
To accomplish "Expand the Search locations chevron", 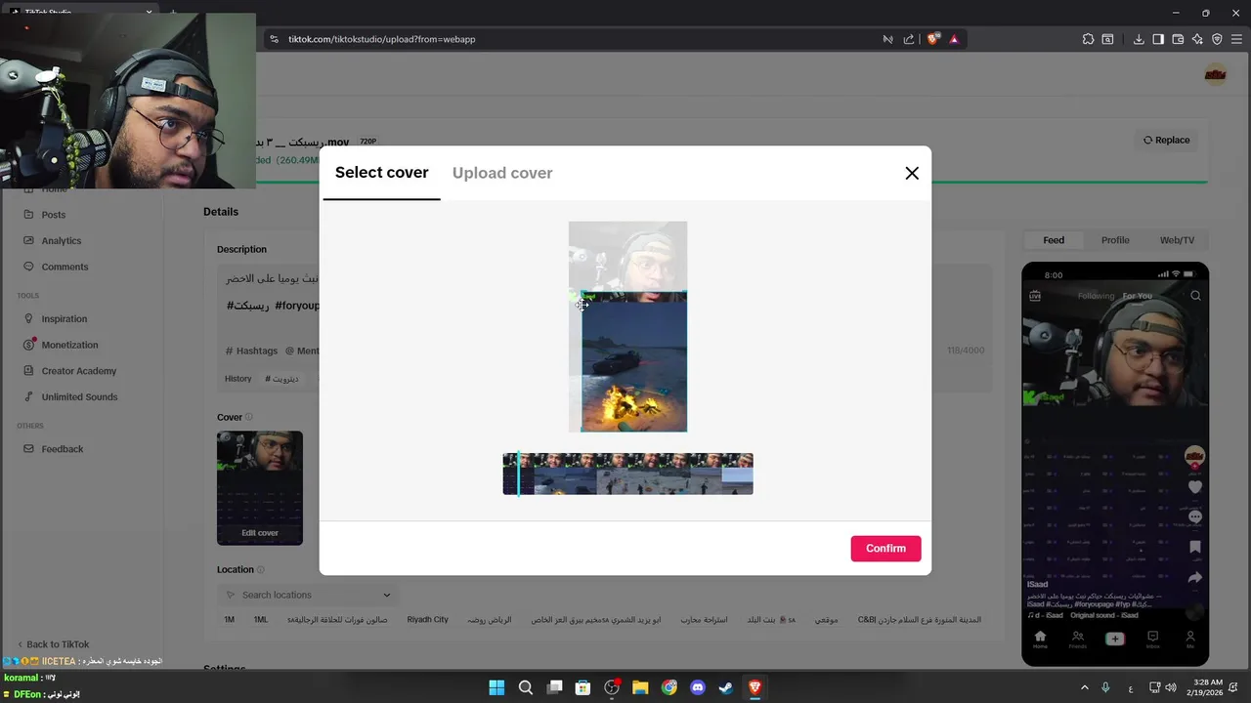I will (x=386, y=595).
